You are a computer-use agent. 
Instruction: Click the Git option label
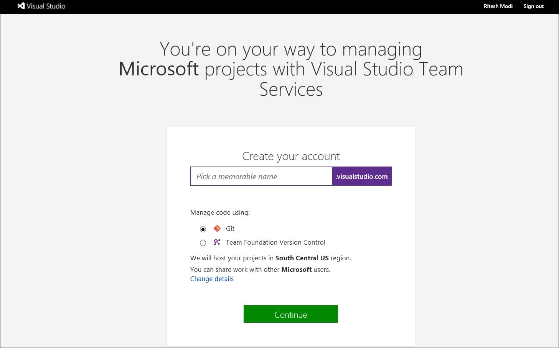pos(230,229)
